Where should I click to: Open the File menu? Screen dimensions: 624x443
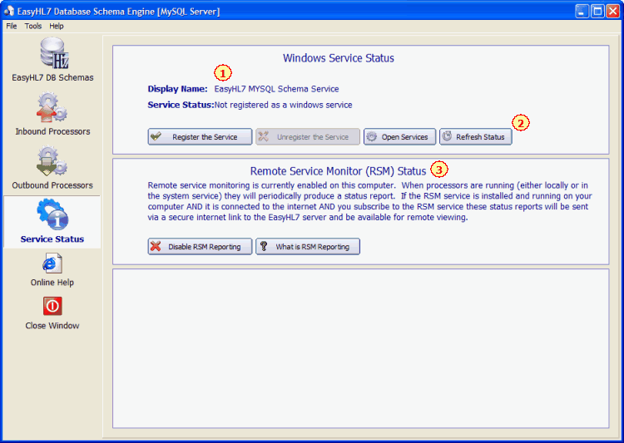(12, 26)
